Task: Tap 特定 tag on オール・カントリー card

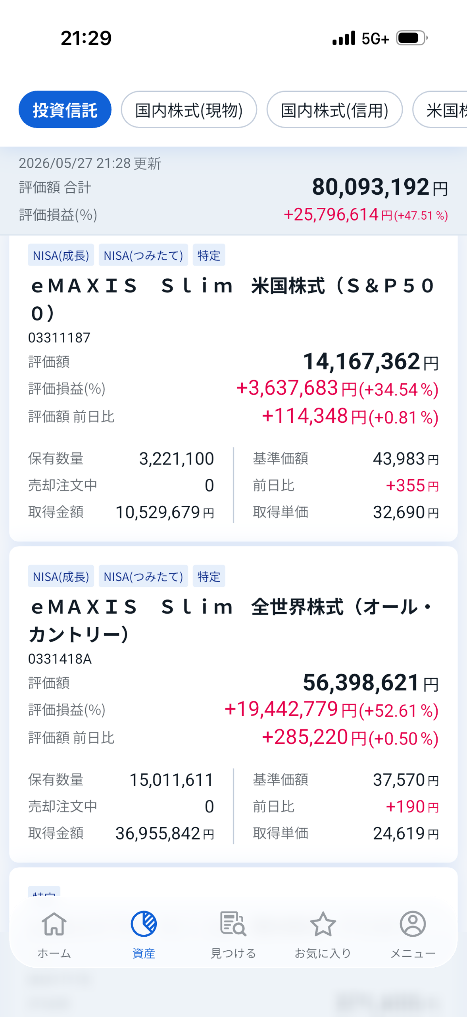Action: 209,576
